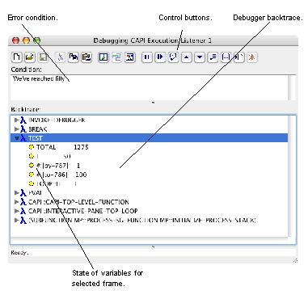Expand the BREAK backtrace frame
308x299 pixels.
point(16,129)
